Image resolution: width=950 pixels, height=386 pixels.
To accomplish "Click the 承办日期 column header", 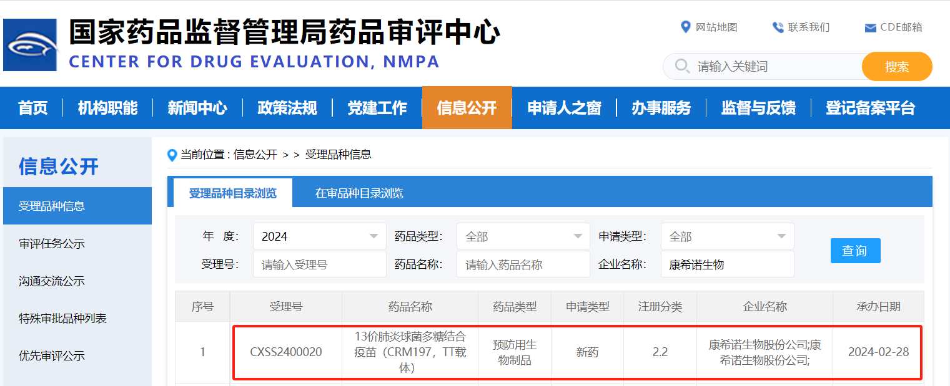I will [879, 306].
